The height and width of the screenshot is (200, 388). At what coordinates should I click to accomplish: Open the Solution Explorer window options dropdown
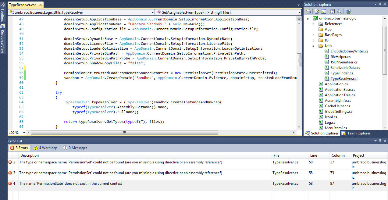point(376,4)
